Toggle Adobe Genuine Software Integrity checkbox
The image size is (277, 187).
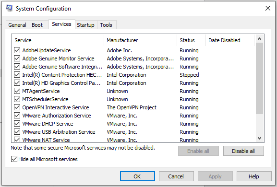(x=17, y=67)
